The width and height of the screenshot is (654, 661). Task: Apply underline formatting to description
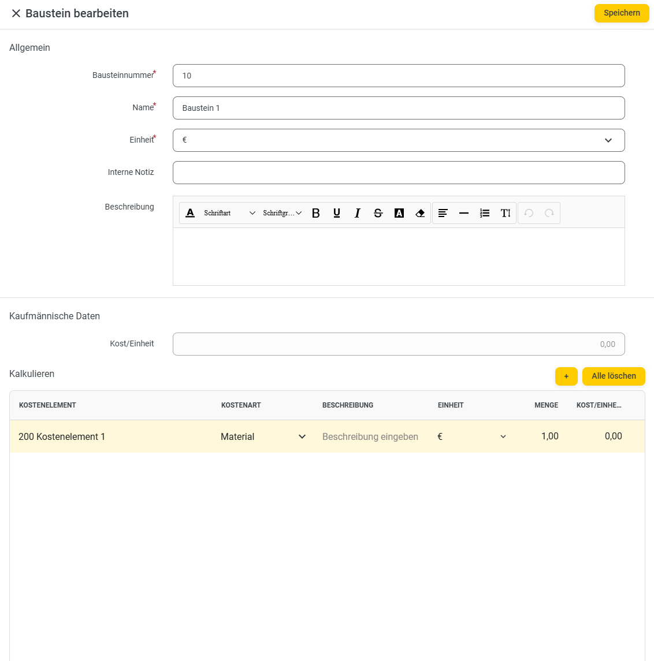337,213
